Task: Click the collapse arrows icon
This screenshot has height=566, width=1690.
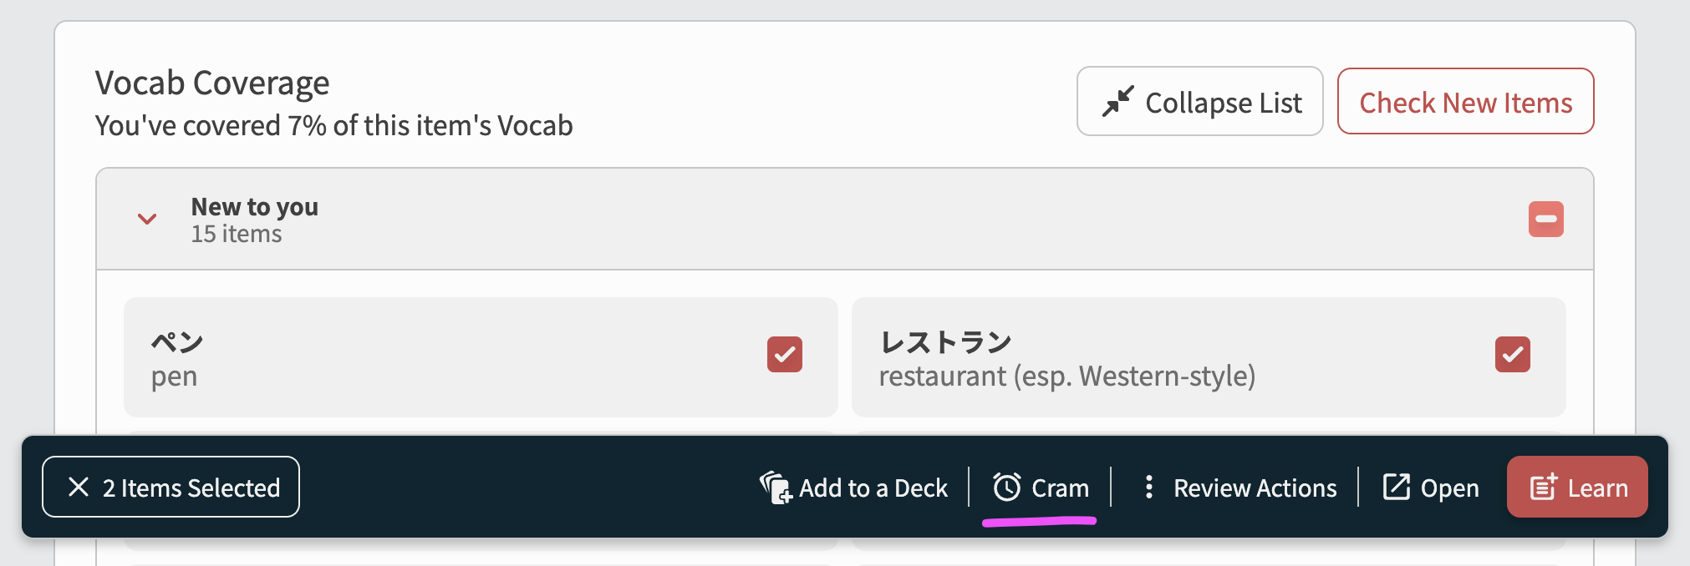Action: 1117,102
